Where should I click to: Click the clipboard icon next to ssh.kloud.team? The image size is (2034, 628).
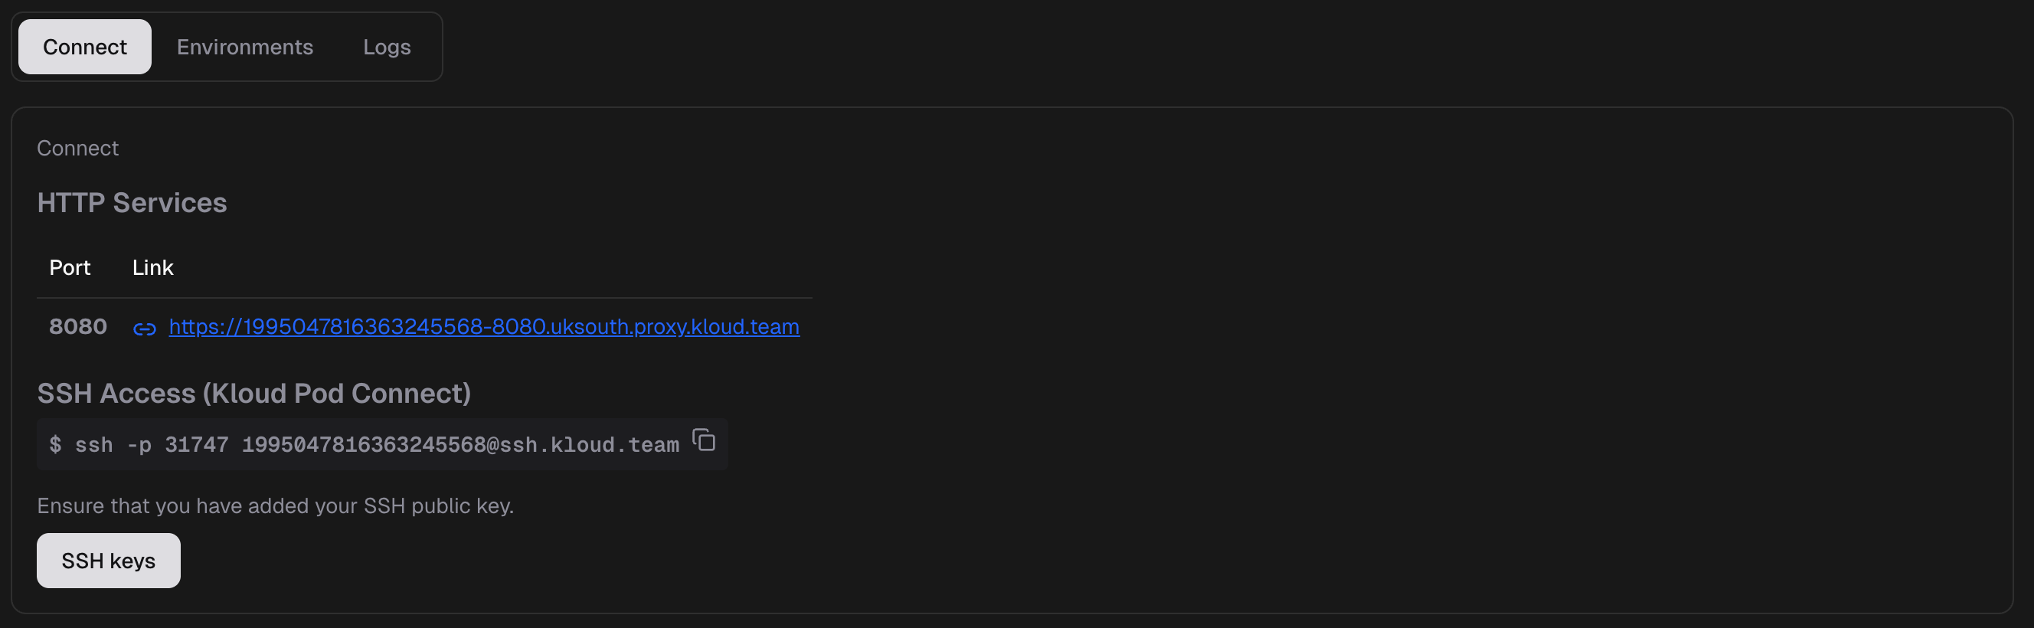tap(703, 443)
